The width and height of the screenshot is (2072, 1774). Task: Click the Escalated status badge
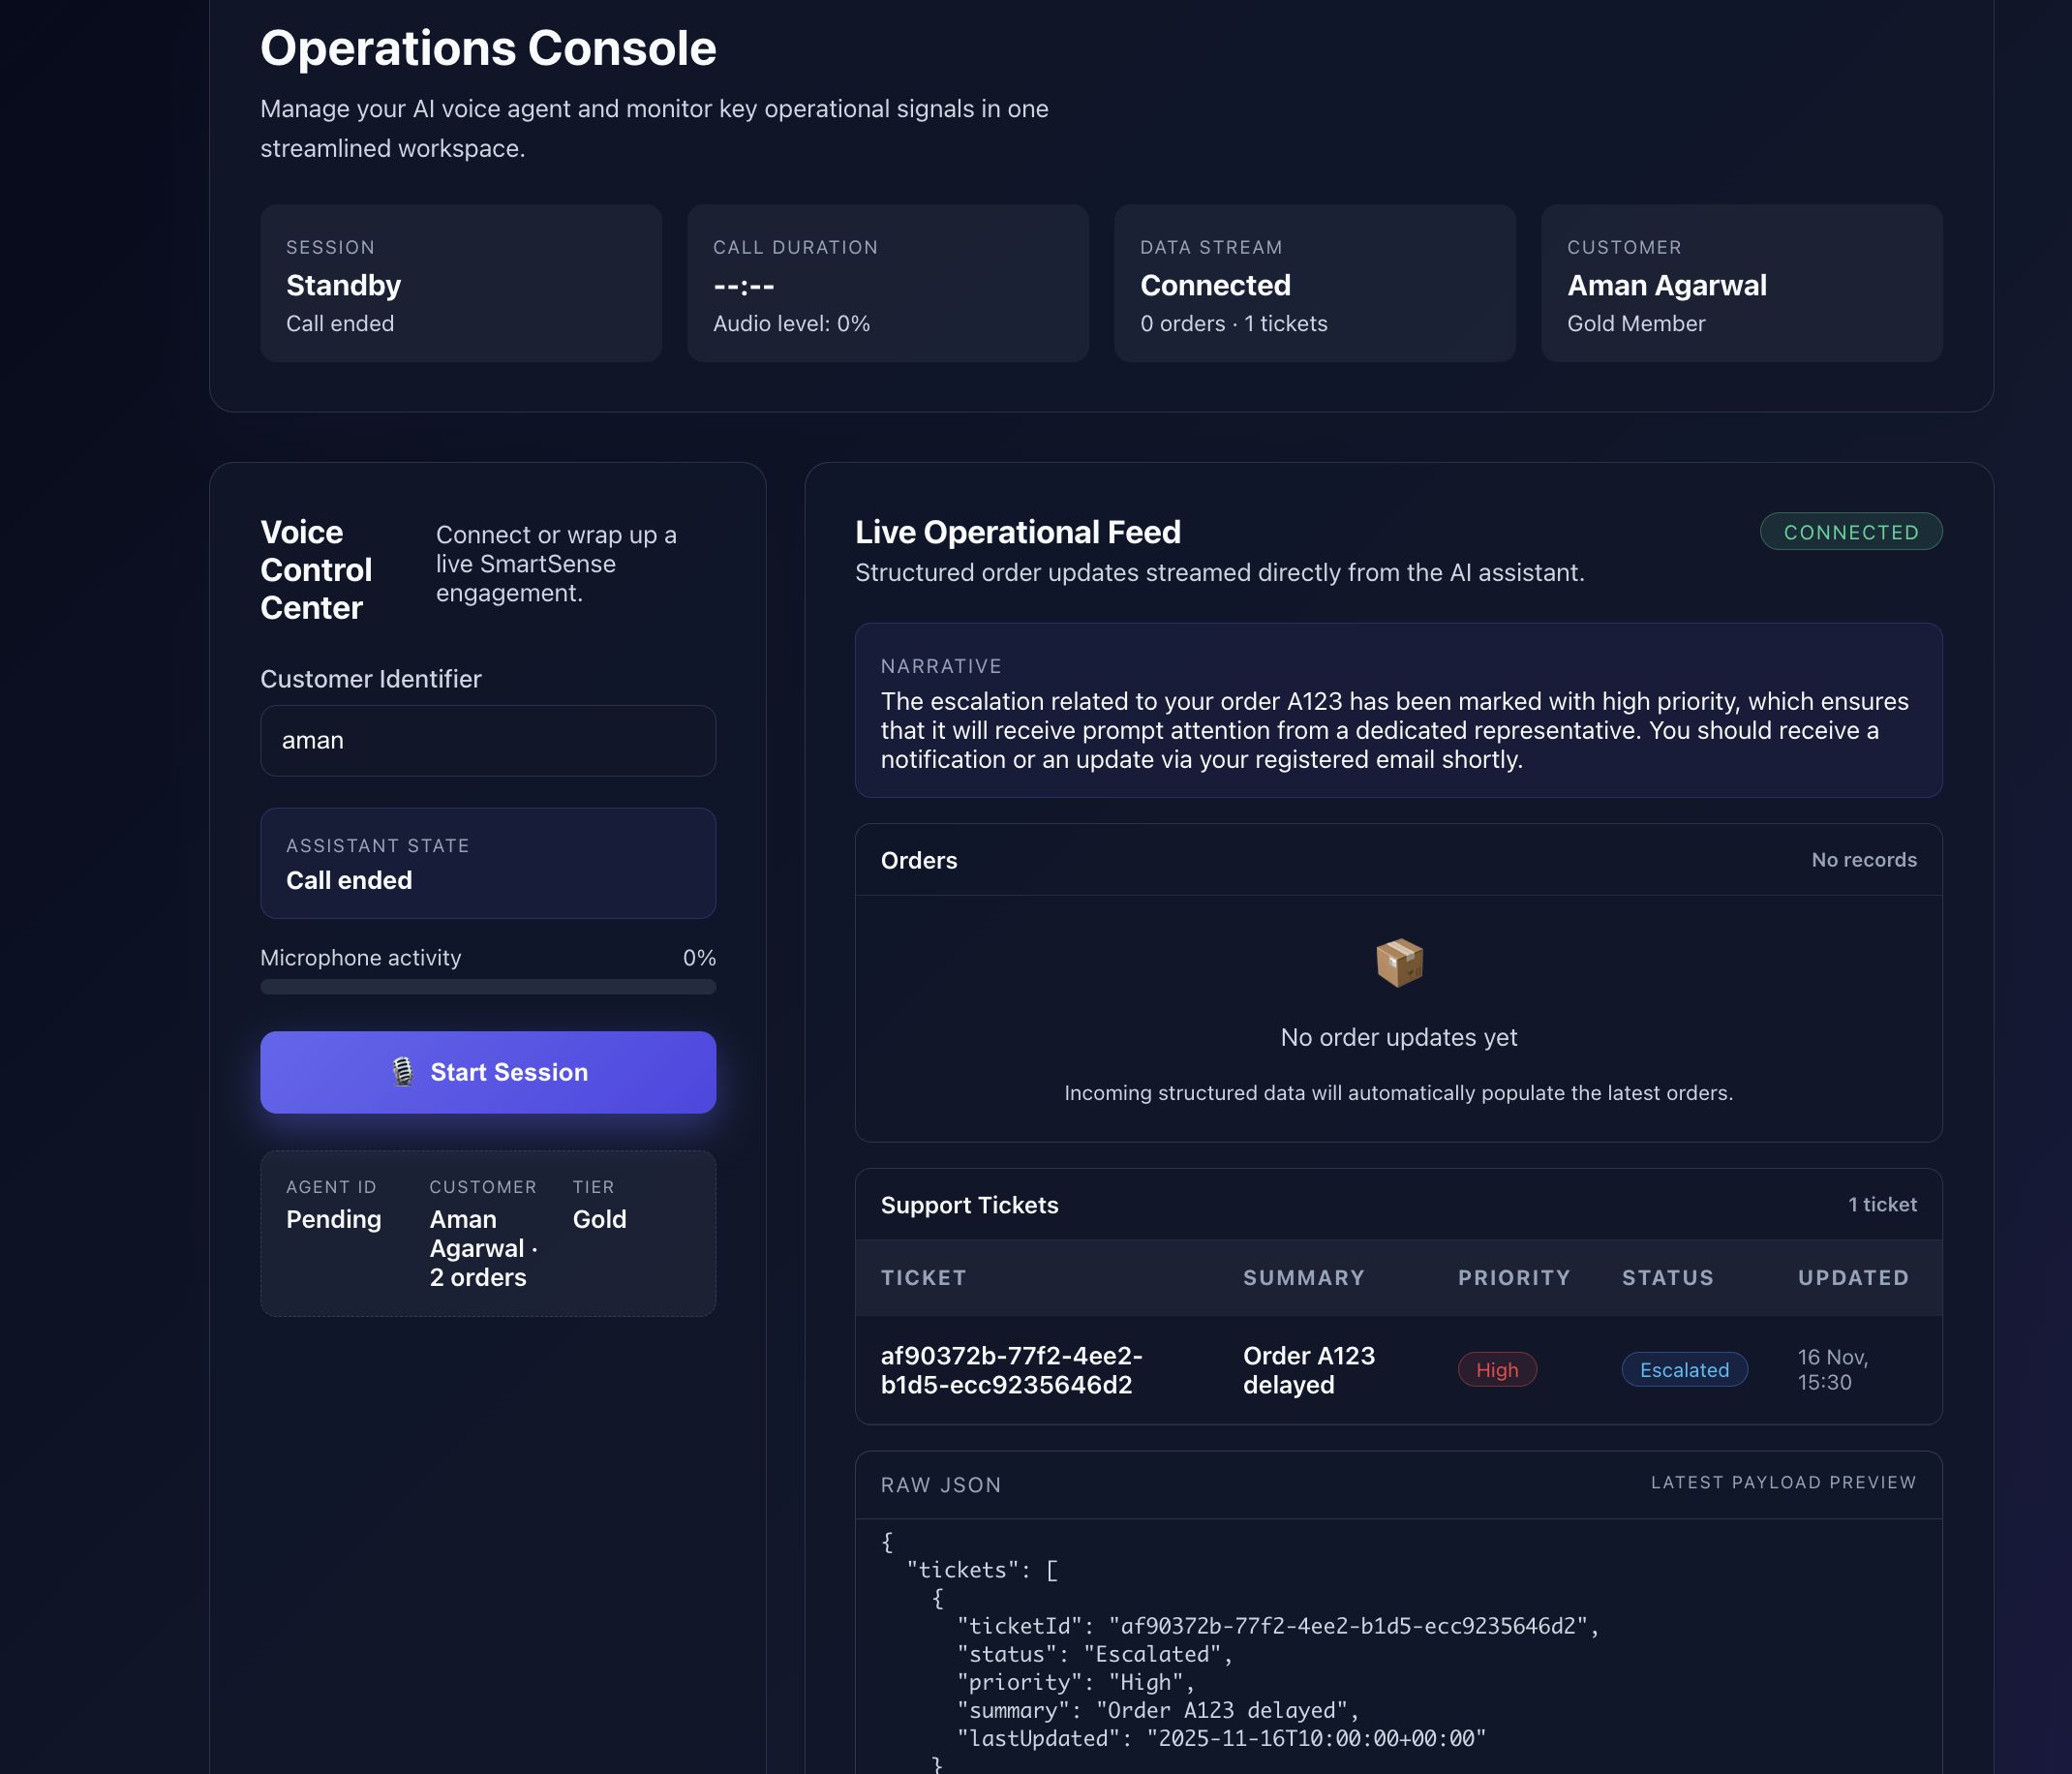(x=1683, y=1370)
